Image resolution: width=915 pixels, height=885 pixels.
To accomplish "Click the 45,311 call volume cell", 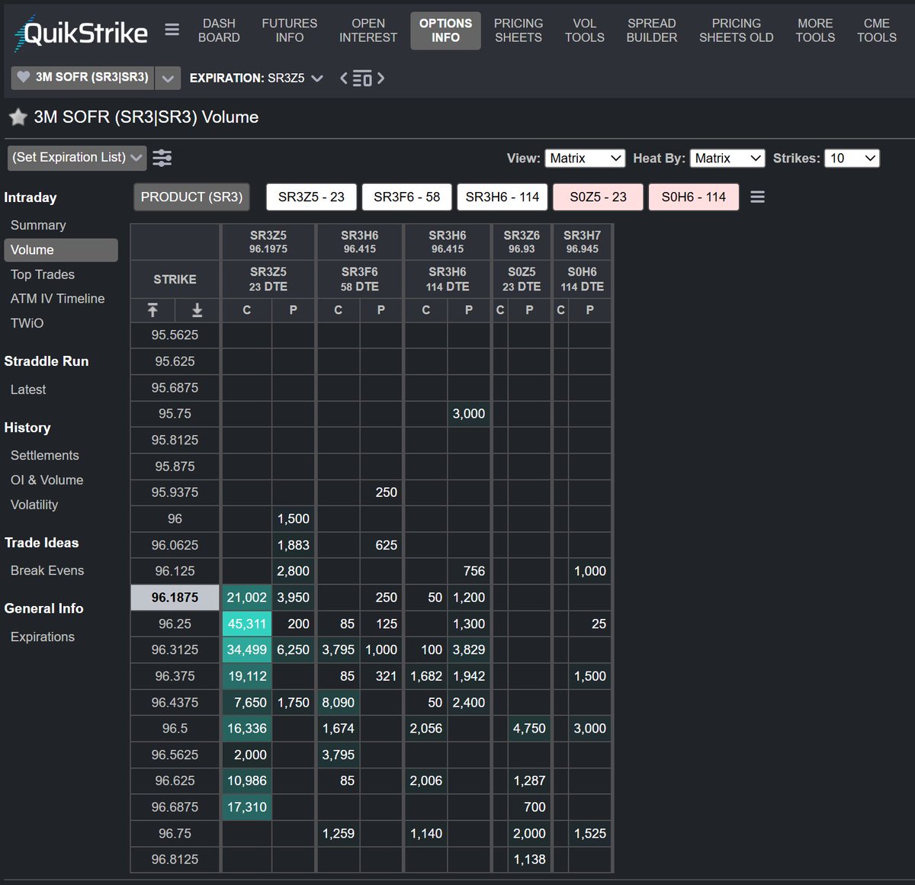I will [x=247, y=624].
